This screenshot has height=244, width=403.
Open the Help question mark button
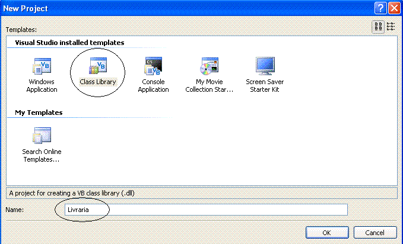[x=380, y=8]
